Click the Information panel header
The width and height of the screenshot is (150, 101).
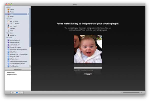[18, 69]
